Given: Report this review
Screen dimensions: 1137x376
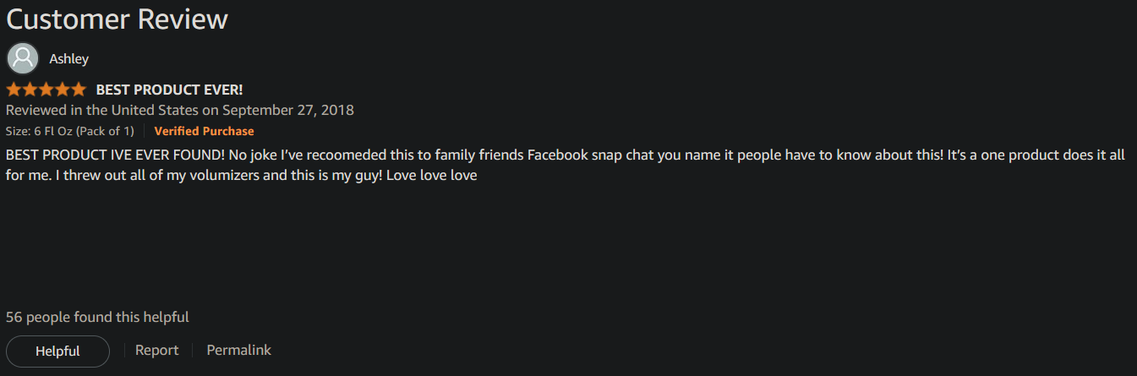Looking at the screenshot, I should pyautogui.click(x=157, y=351).
